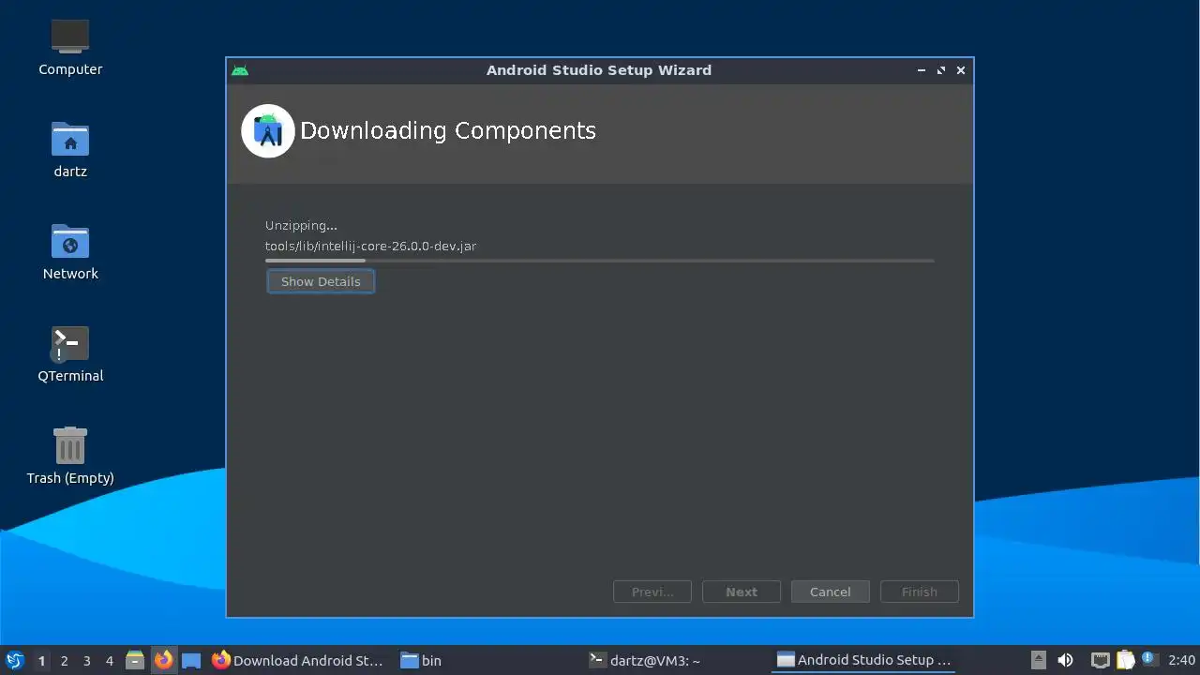The height and width of the screenshot is (675, 1200).
Task: Click the intellij-core-26.0.0-dev.jar file path text
Action: pyautogui.click(x=371, y=246)
